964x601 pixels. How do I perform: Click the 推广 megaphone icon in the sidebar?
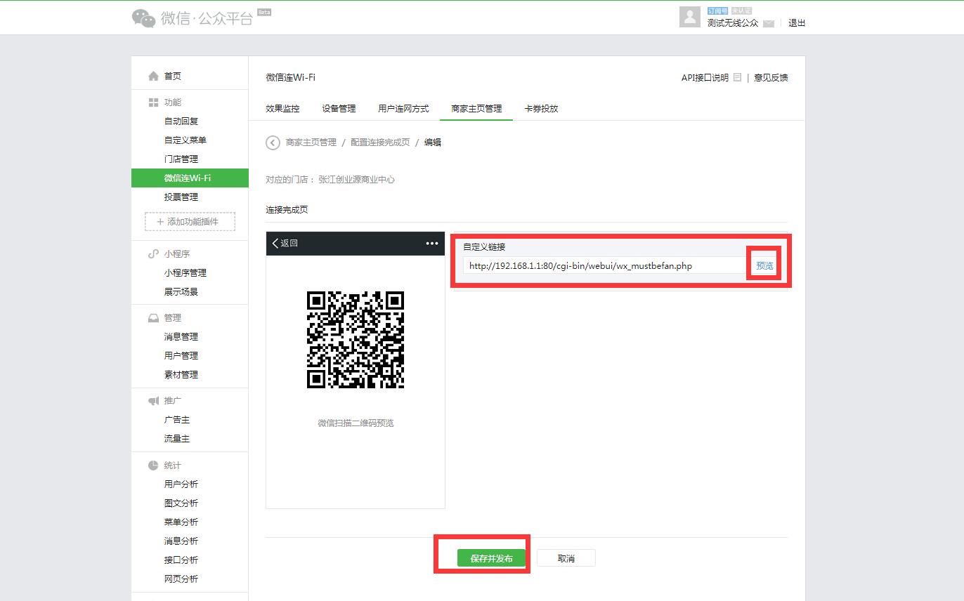click(x=153, y=401)
